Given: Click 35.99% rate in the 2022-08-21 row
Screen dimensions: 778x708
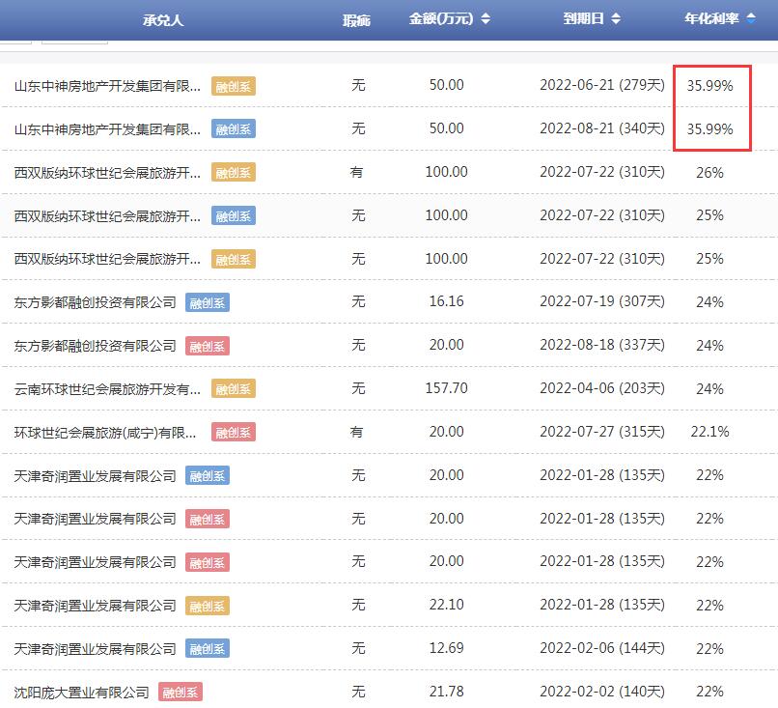Looking at the screenshot, I should [709, 129].
